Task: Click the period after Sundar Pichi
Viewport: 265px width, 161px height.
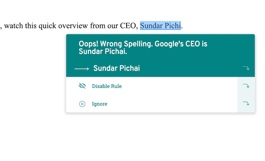Action: point(182,28)
